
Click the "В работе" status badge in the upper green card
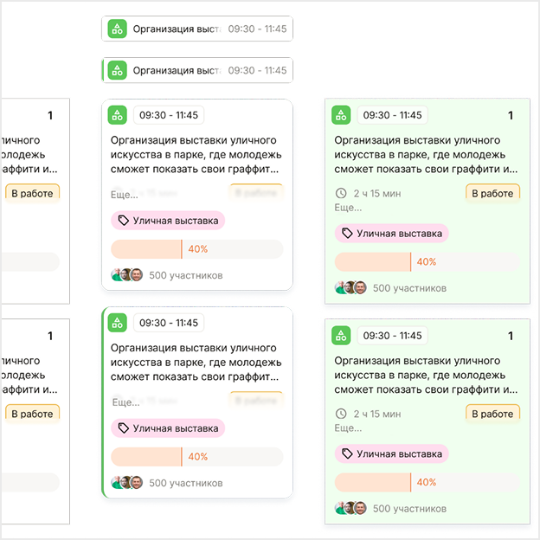tap(492, 194)
